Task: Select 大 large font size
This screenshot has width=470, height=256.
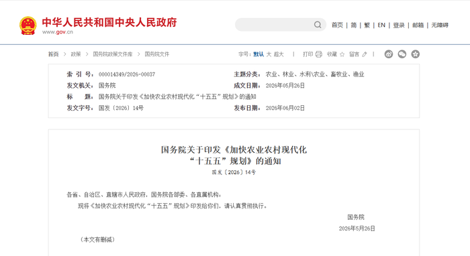Action: coord(269,54)
